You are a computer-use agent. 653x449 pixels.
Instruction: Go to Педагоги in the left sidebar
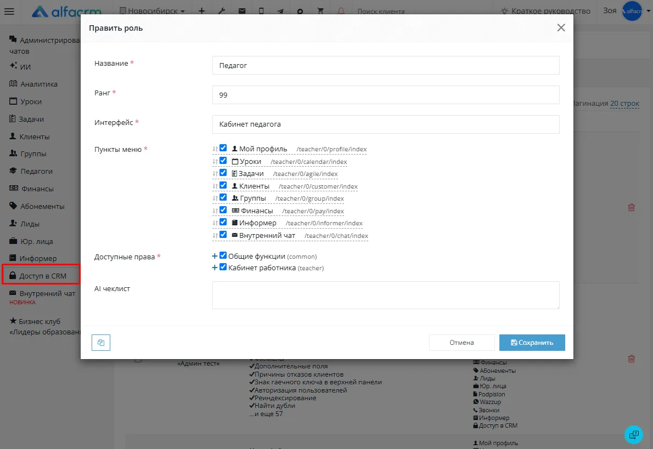point(31,171)
